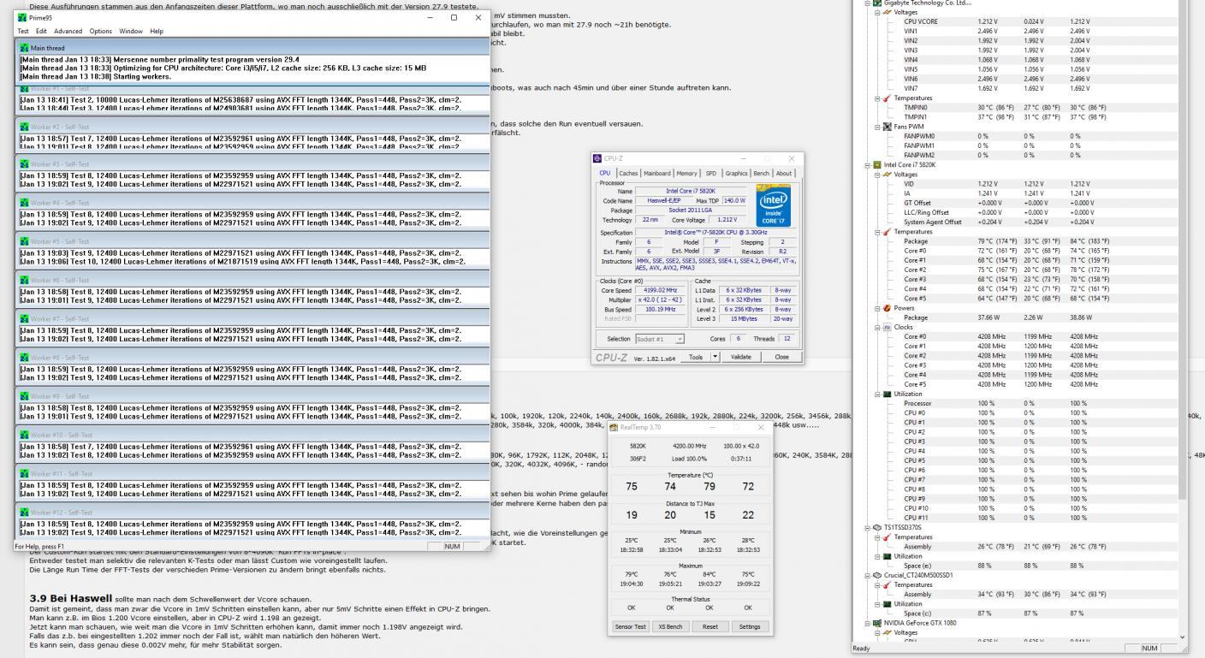Viewport: 1205px width, 658px height.
Task: Click the Main thread window icon in Prime95
Action: pos(25,49)
